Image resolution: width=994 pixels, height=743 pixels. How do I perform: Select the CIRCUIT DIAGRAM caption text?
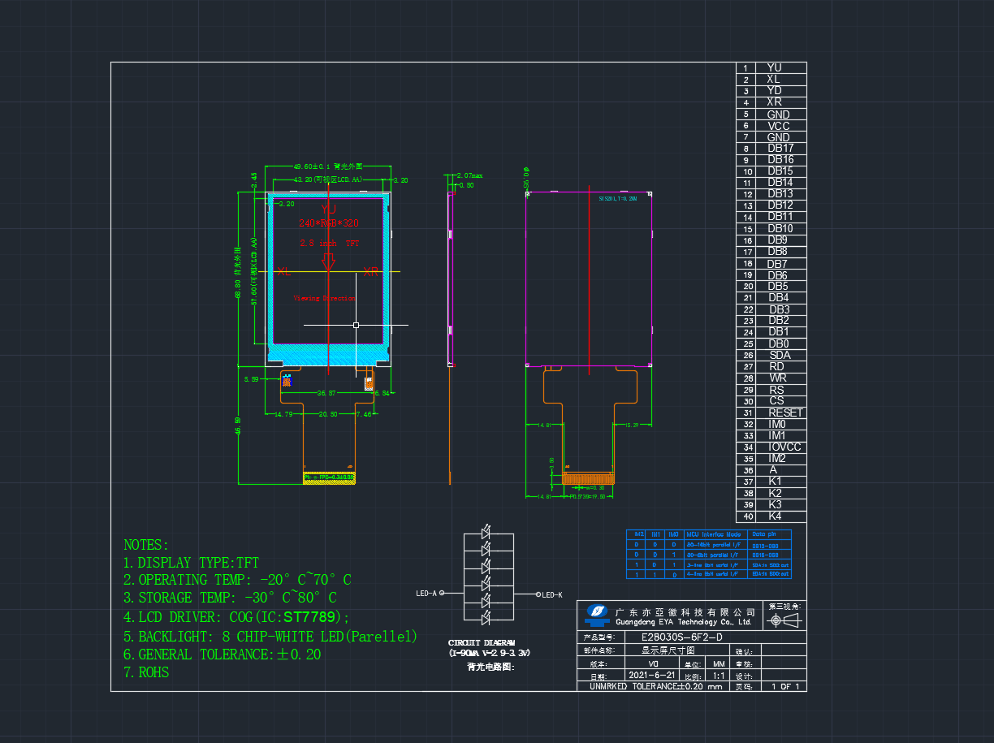coord(481,642)
